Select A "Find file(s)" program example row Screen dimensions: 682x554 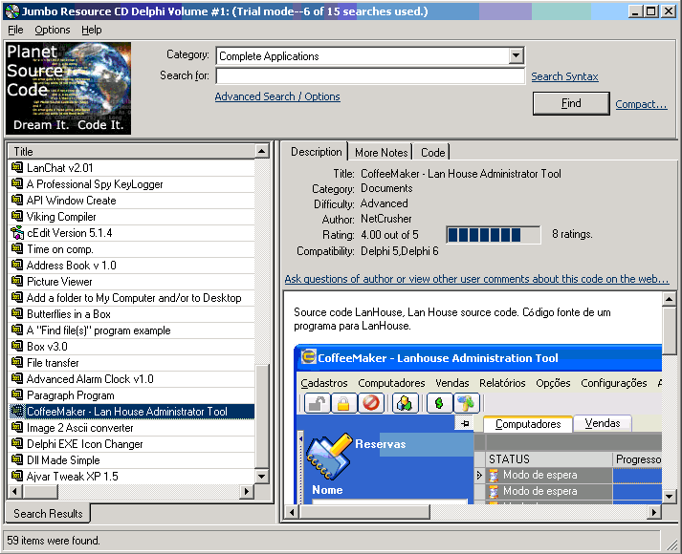pos(133,330)
